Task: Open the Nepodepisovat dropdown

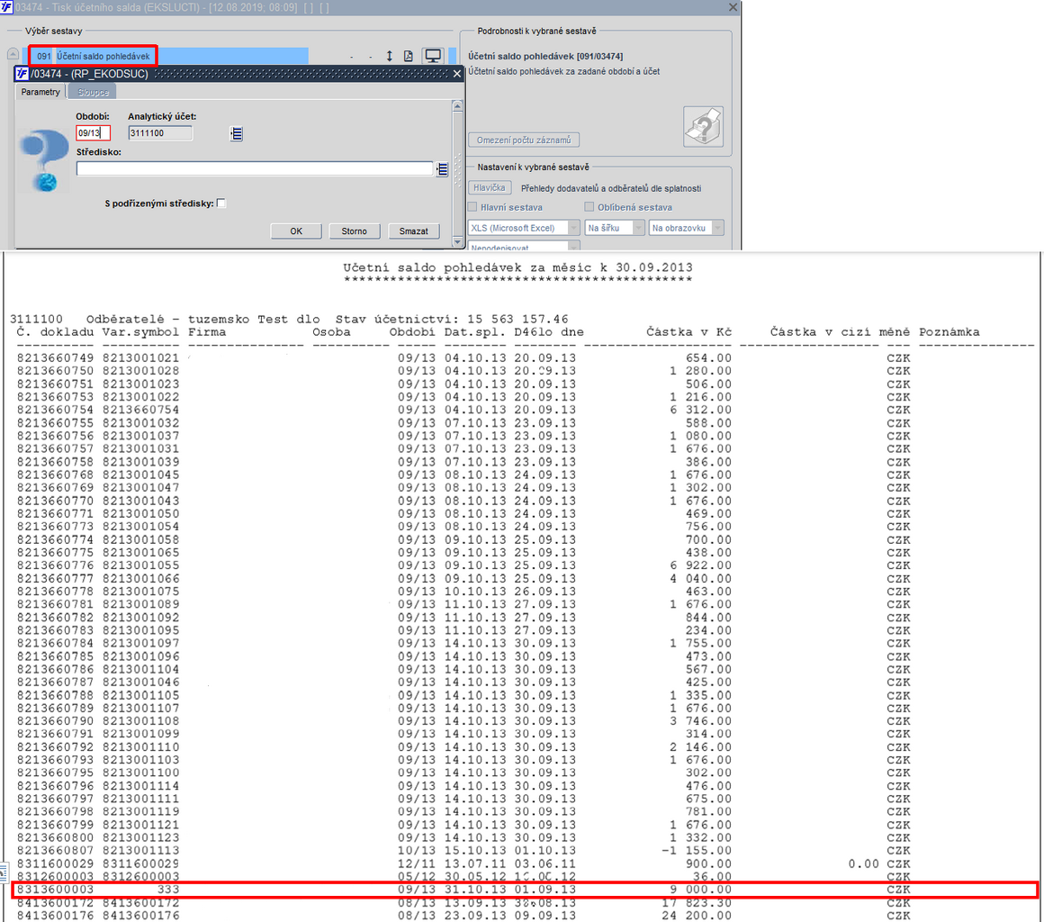Action: (573, 247)
